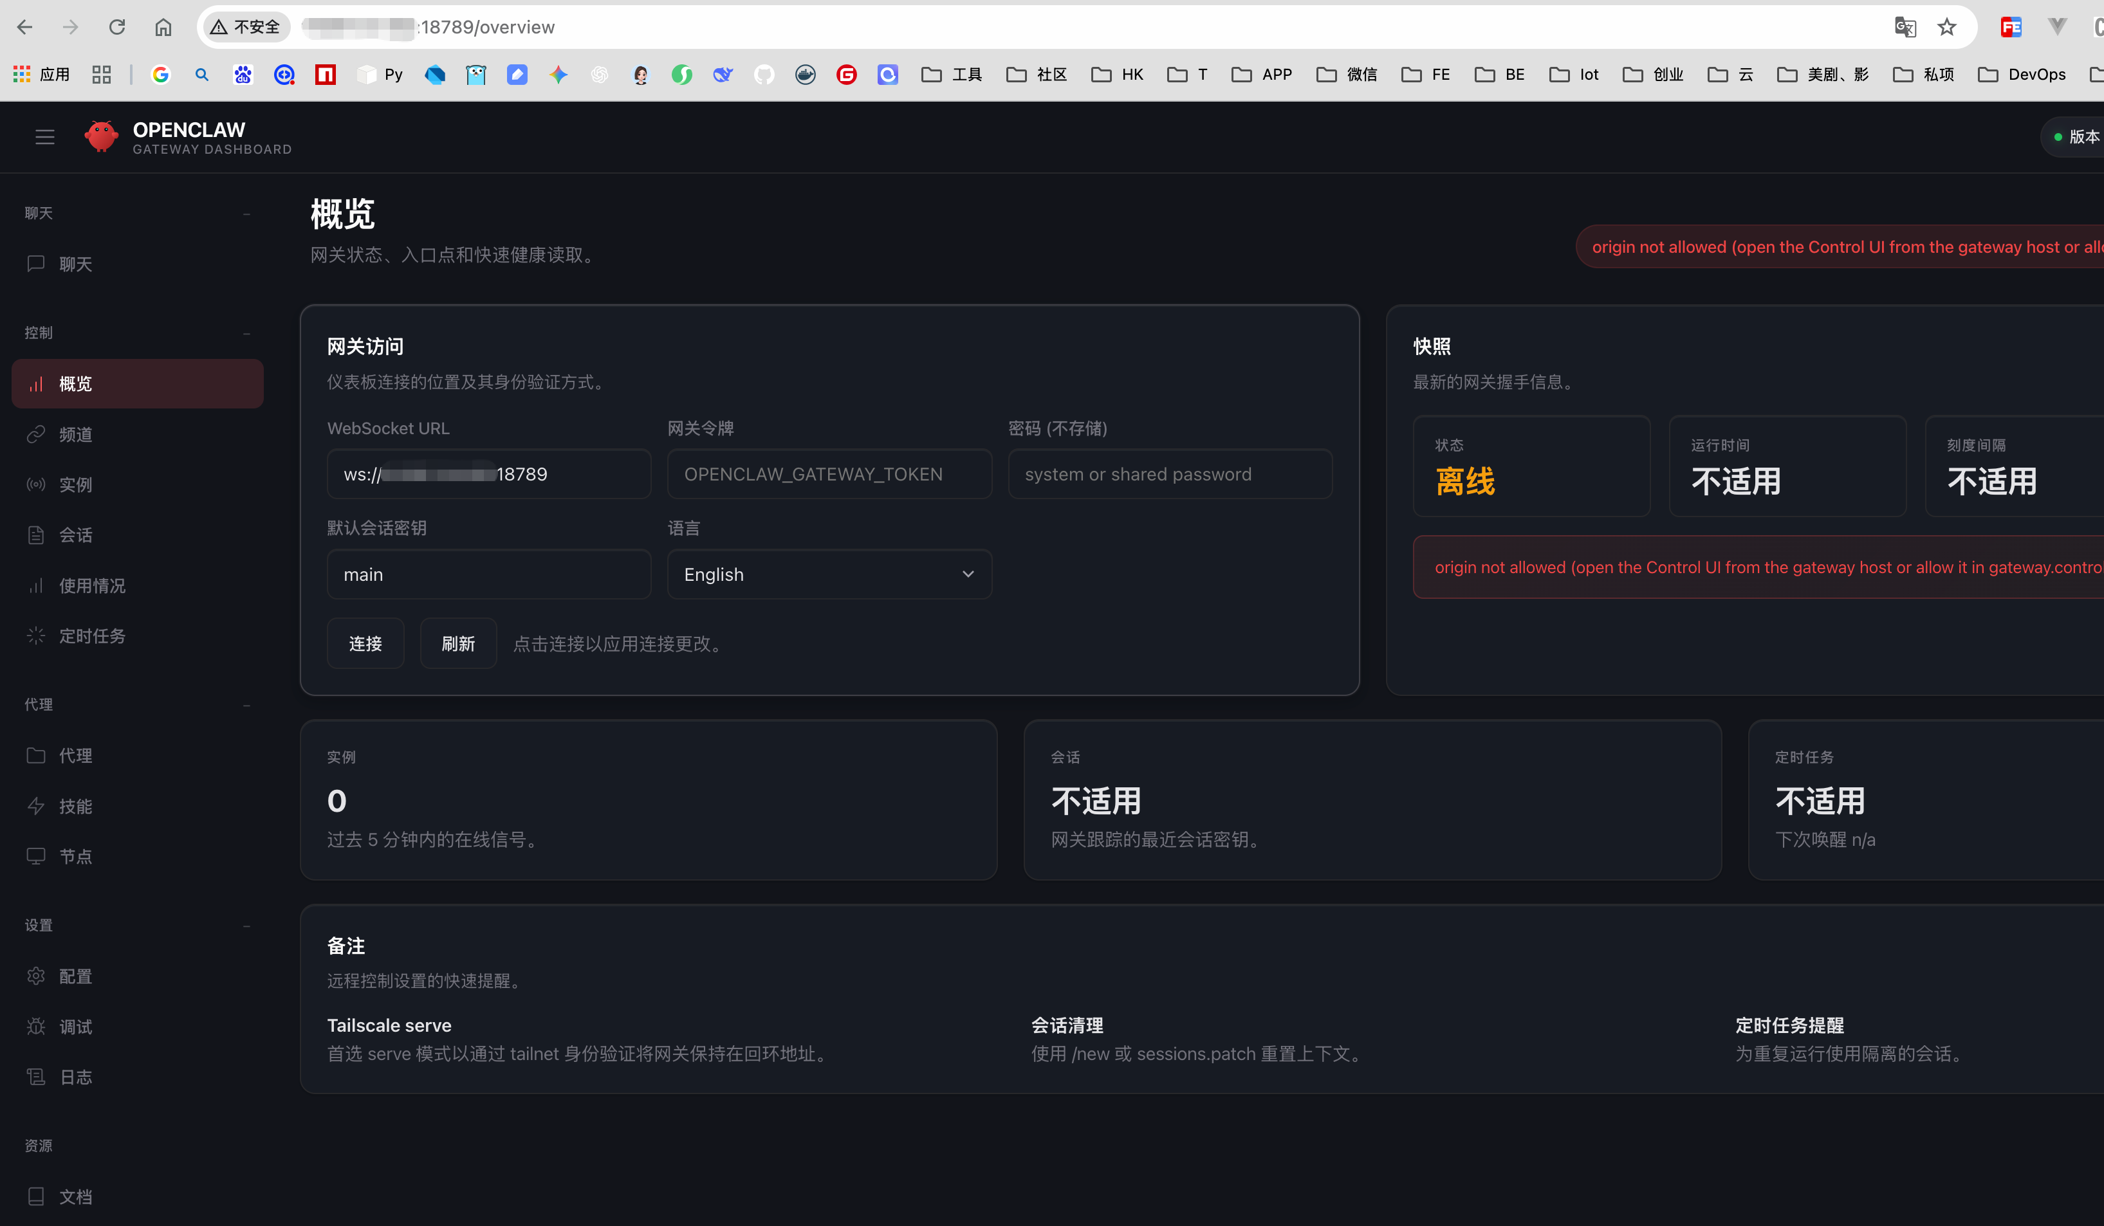Click the 刷新 refresh button
2104x1226 pixels.
point(457,643)
